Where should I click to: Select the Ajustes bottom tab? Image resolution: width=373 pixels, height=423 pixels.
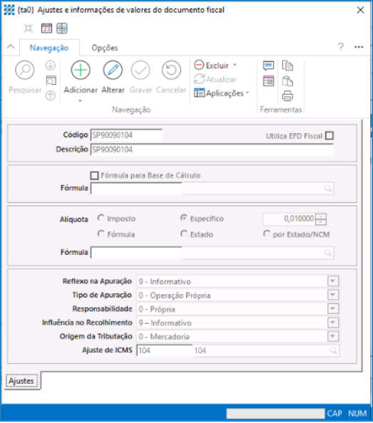[21, 381]
